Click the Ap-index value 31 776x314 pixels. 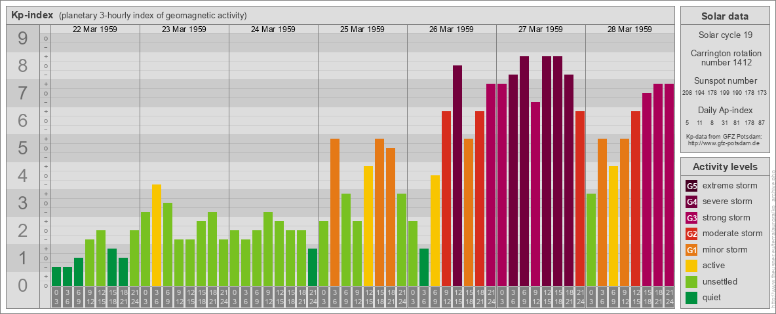[x=725, y=122]
